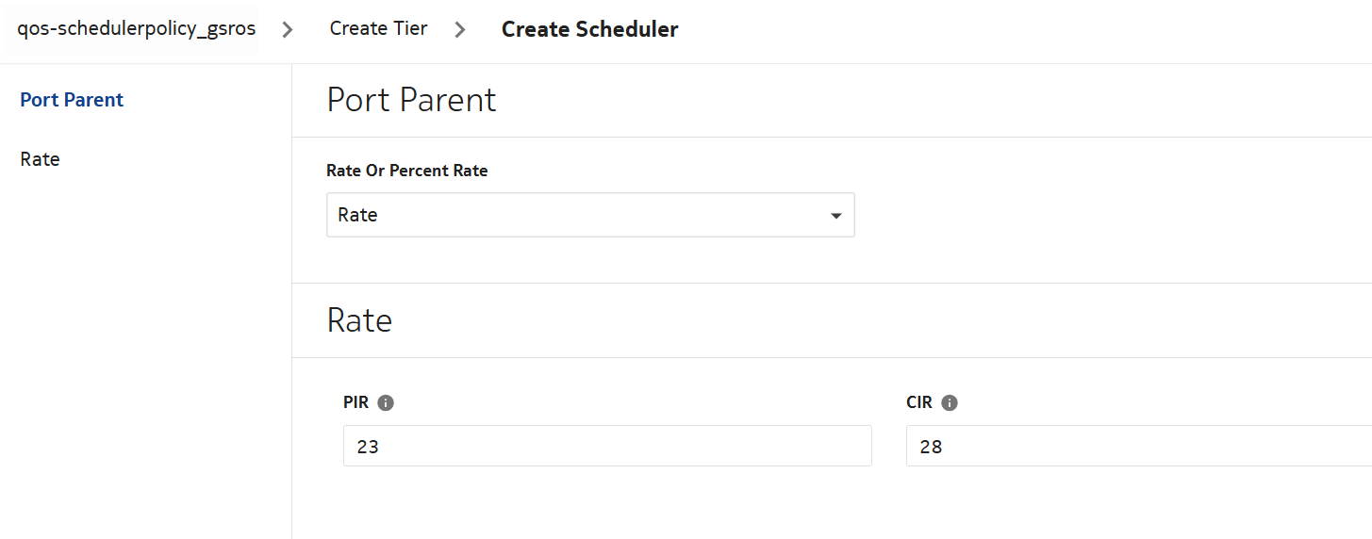Click chevron after Create Tier breadcrumb
Screen dimensions: 1372x539
coord(460,29)
